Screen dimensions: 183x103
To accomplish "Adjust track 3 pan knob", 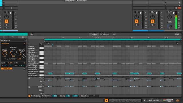I will (x=6, y=17).
